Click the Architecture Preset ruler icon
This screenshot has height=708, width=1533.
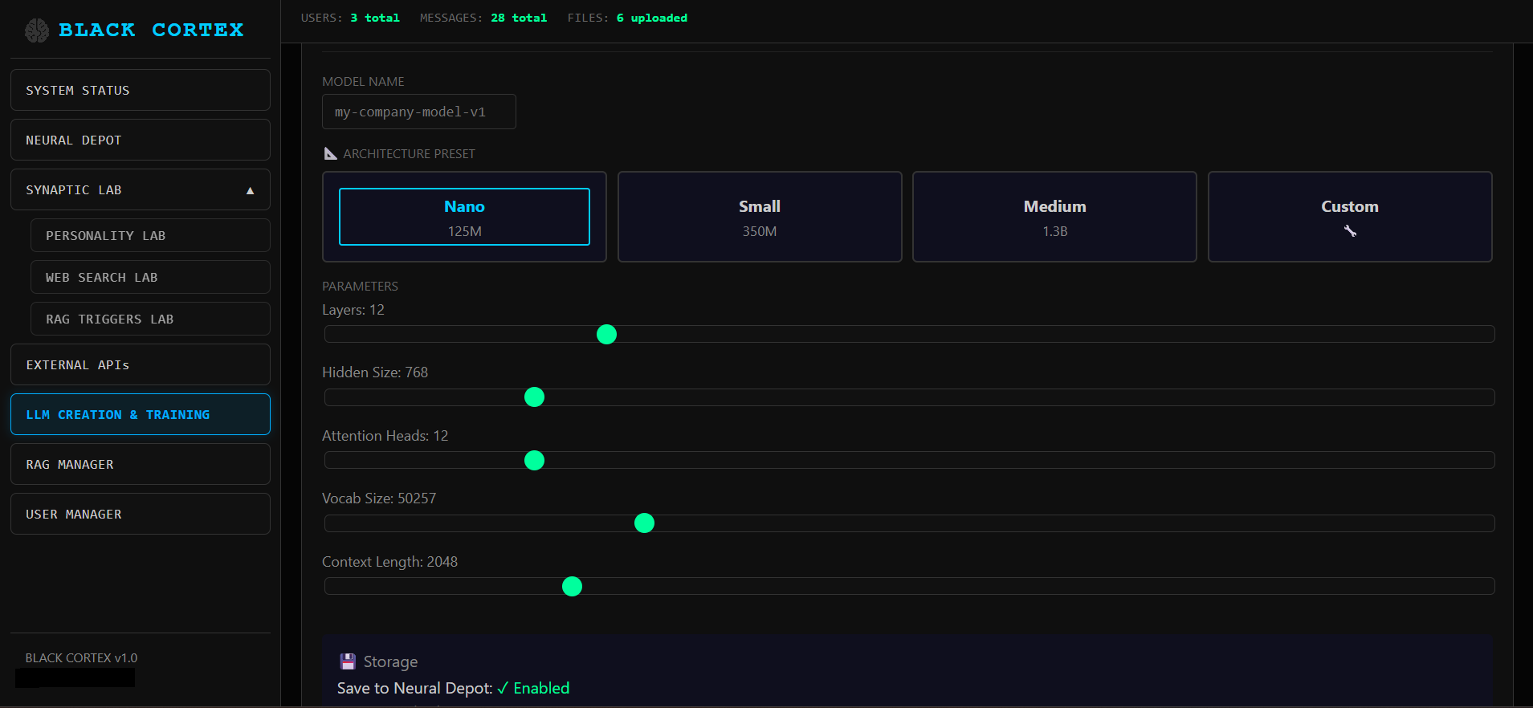(330, 153)
